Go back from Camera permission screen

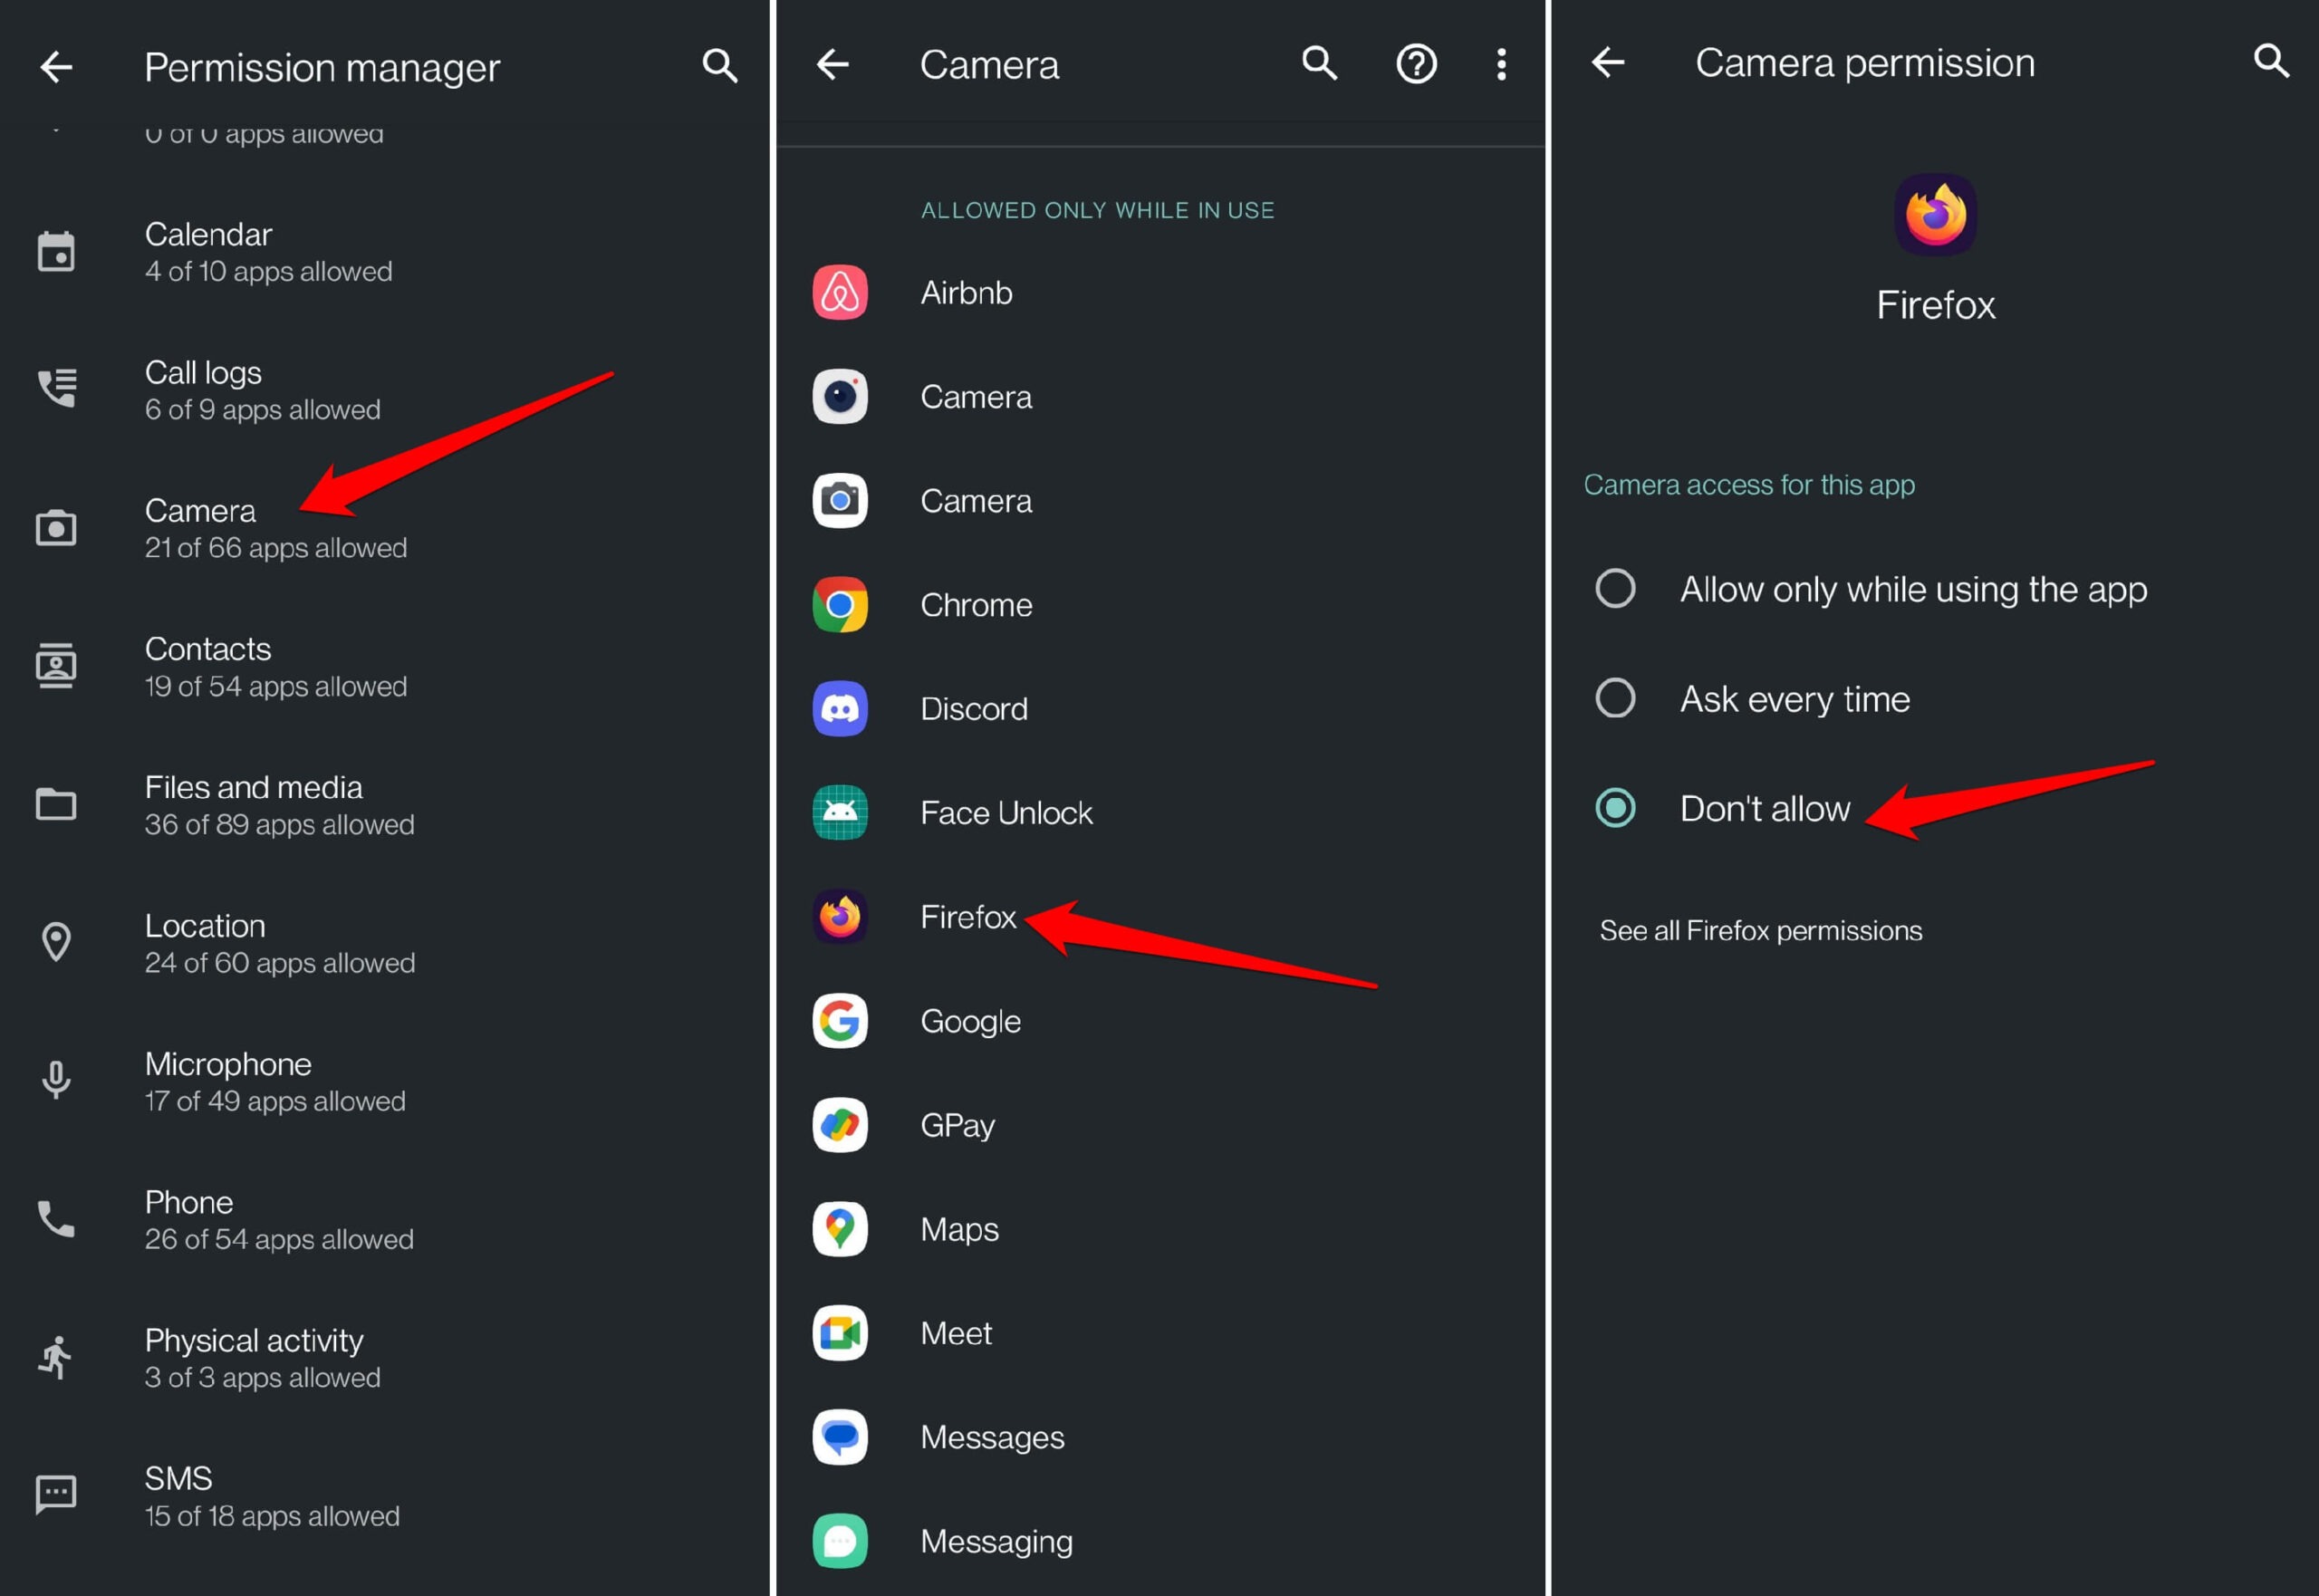[1607, 62]
